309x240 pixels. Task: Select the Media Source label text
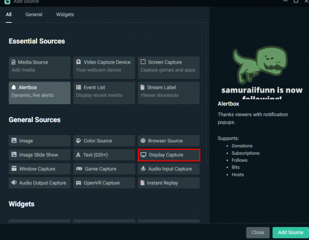pyautogui.click(x=33, y=62)
